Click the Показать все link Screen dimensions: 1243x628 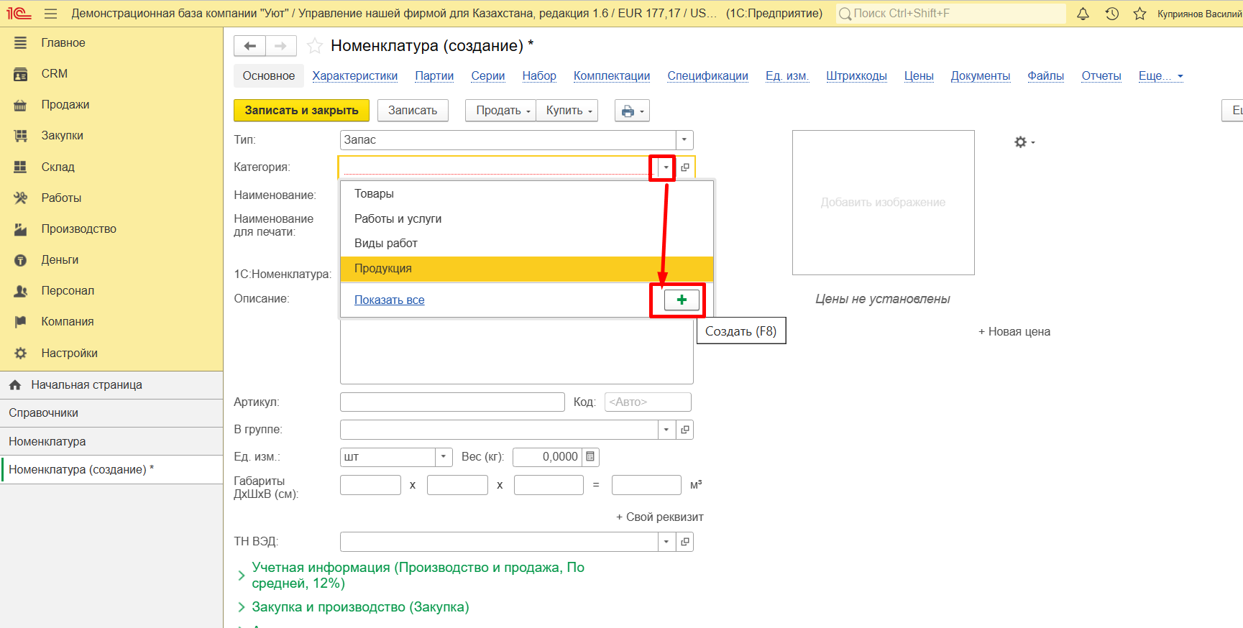pyautogui.click(x=389, y=300)
